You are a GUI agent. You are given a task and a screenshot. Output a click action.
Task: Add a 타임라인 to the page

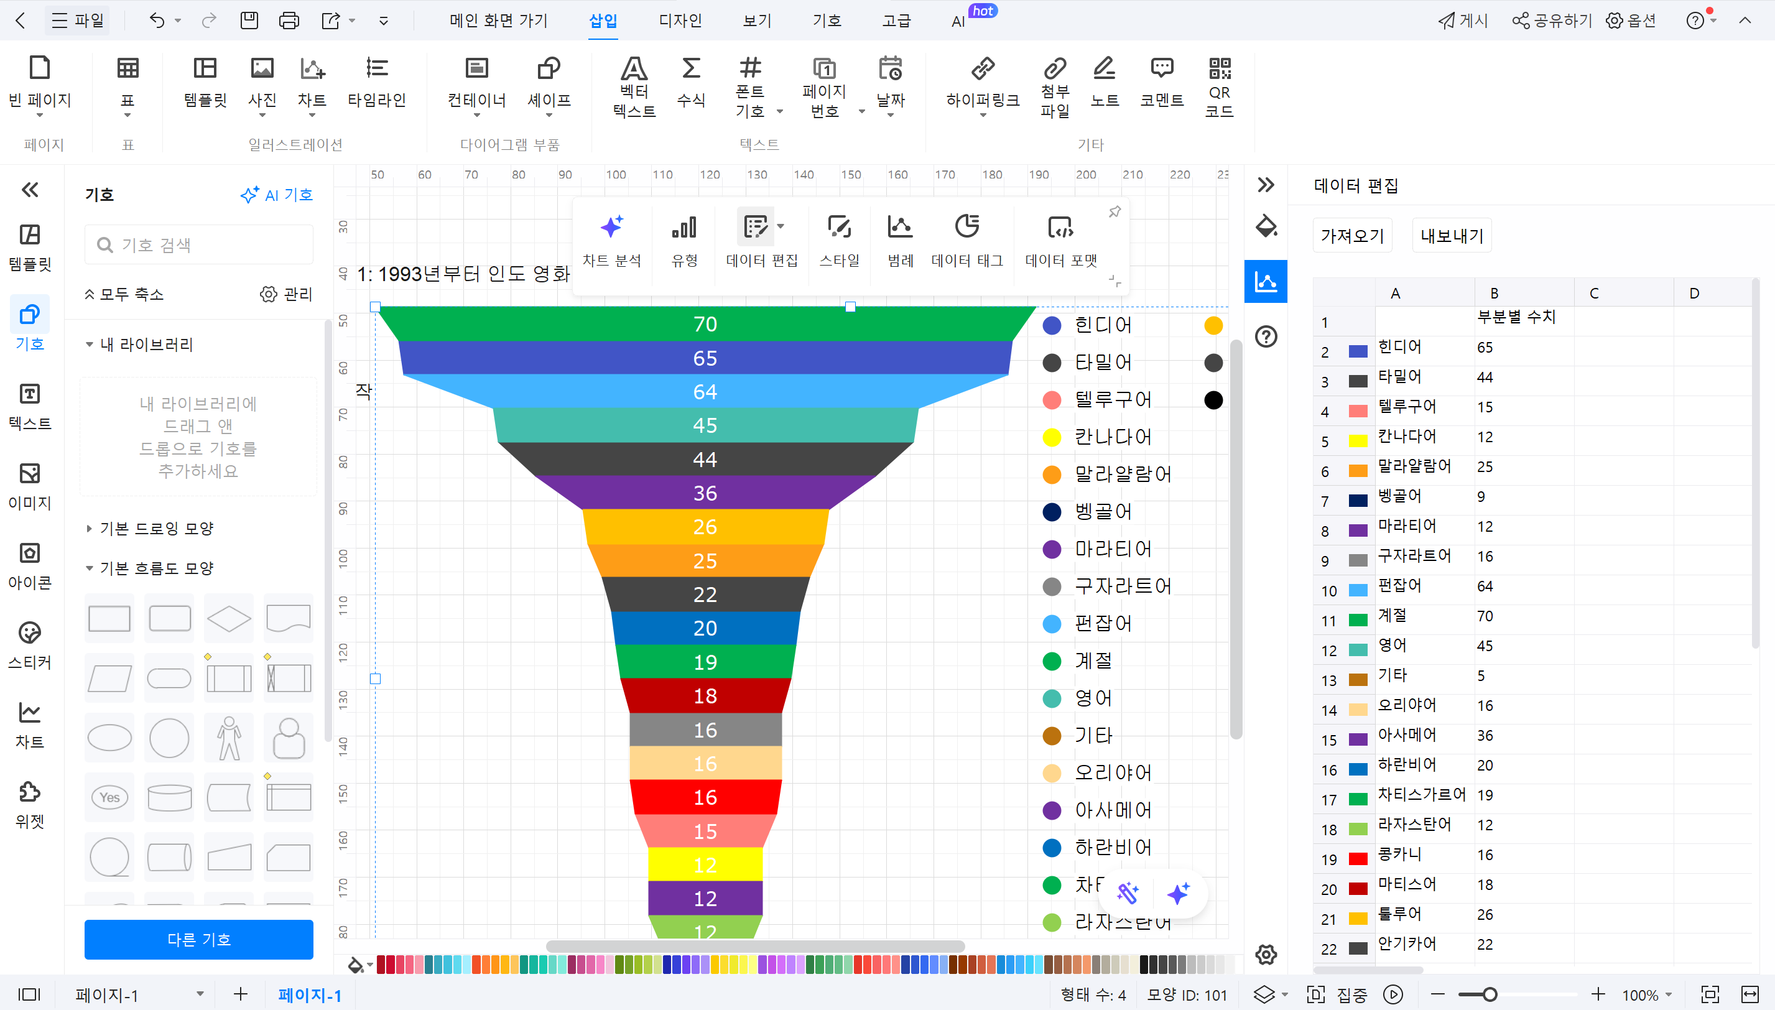point(377,82)
